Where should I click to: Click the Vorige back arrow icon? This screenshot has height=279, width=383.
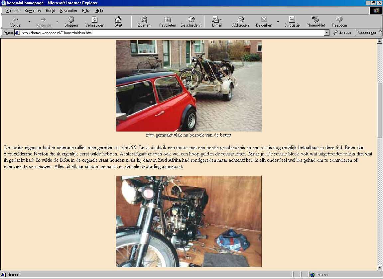(x=15, y=20)
